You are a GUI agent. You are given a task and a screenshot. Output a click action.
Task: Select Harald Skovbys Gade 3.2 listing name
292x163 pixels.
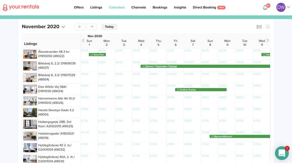point(56,112)
